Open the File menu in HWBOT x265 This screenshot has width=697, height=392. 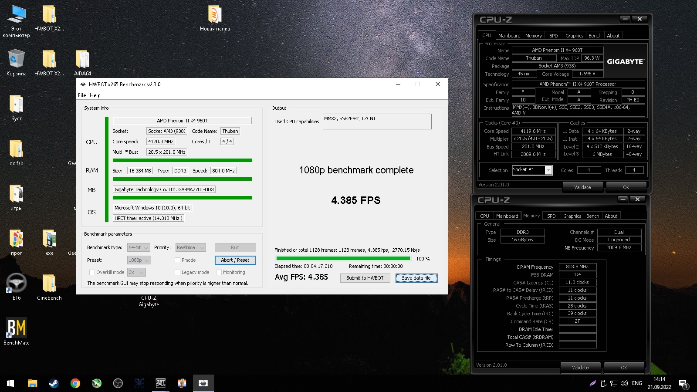pyautogui.click(x=82, y=95)
